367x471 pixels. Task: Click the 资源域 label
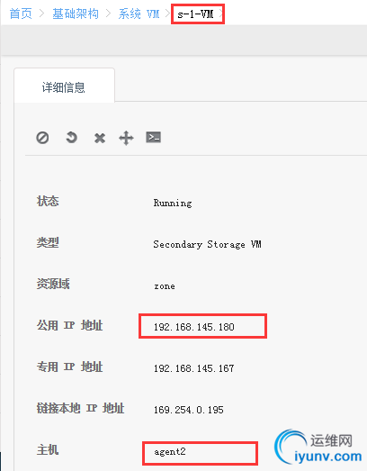pyautogui.click(x=53, y=284)
